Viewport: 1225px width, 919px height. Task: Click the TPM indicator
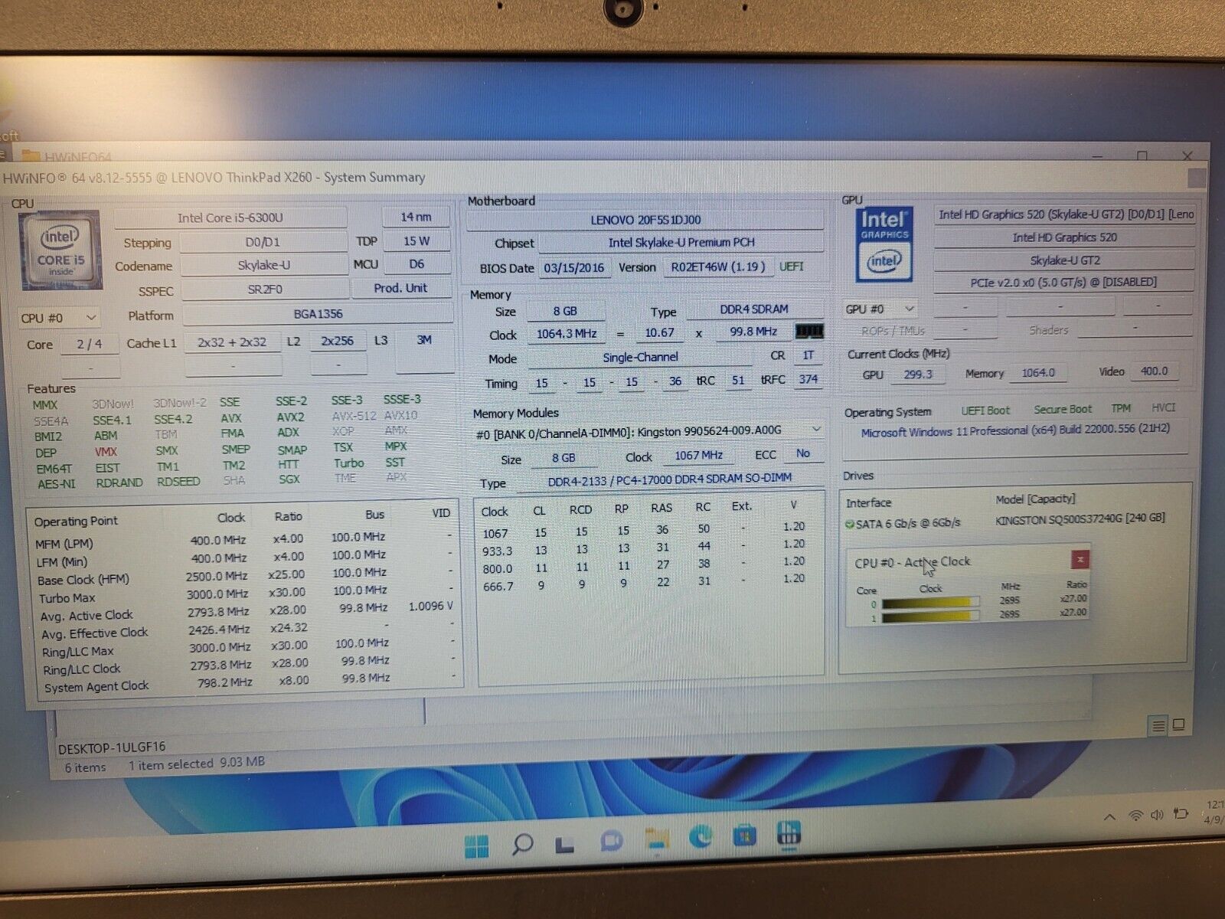pyautogui.click(x=1121, y=408)
